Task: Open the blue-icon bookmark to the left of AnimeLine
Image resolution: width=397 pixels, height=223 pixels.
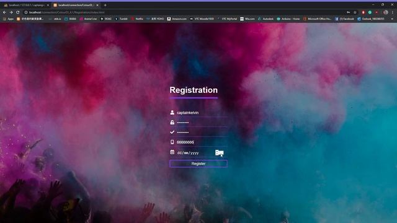Action: (x=70, y=19)
